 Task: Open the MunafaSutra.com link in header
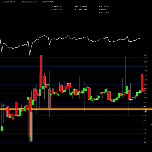[29, 2]
